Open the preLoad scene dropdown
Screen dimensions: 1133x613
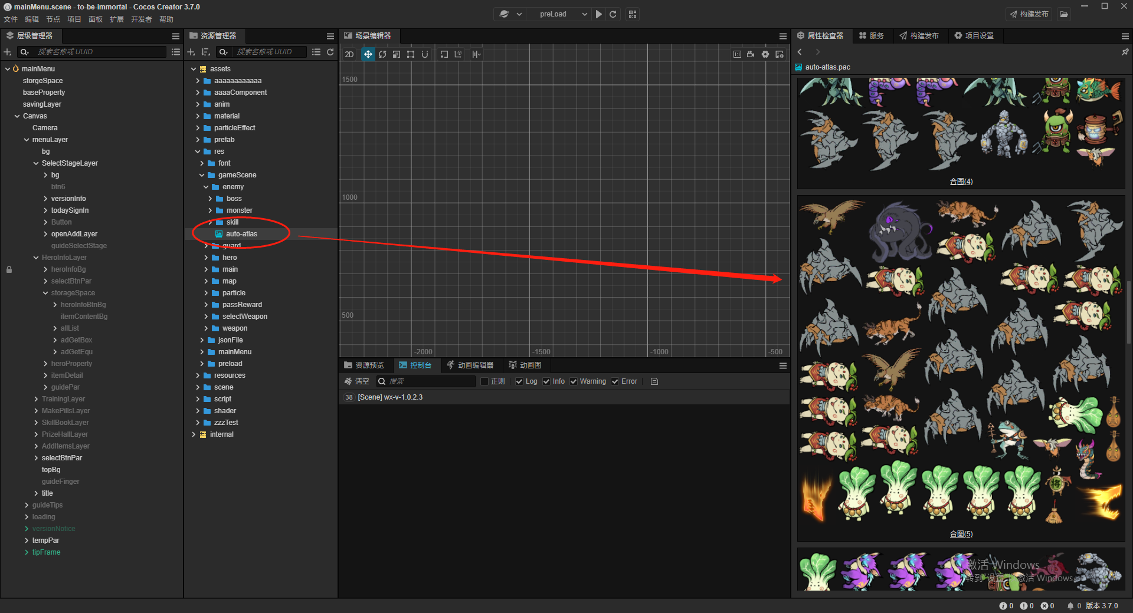click(558, 14)
